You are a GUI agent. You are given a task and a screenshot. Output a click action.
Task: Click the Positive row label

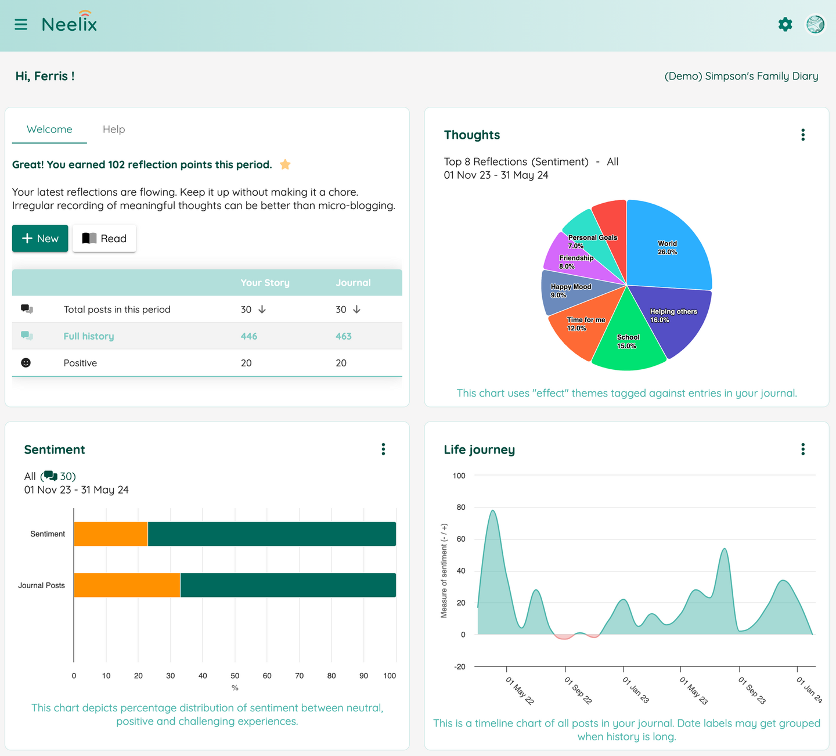(x=80, y=363)
